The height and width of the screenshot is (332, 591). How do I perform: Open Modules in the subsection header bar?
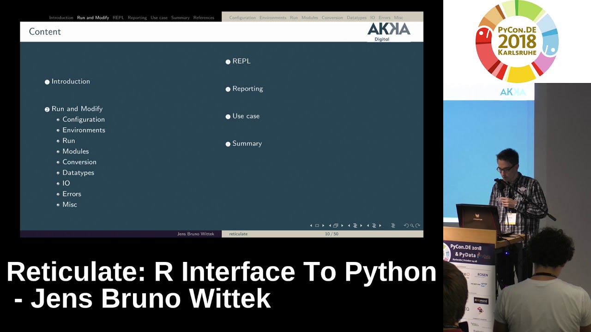click(310, 18)
